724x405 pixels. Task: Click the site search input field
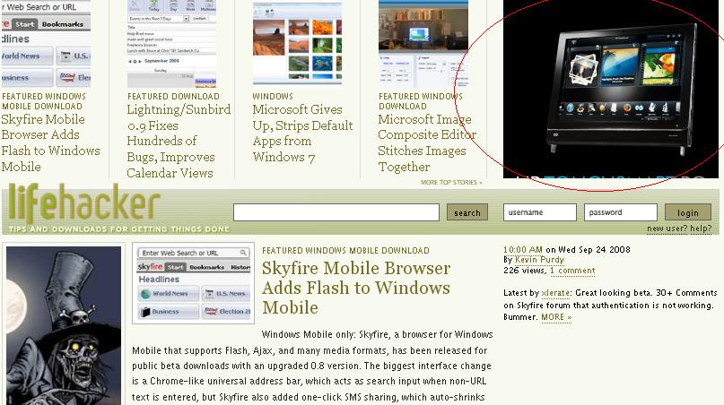[336, 212]
